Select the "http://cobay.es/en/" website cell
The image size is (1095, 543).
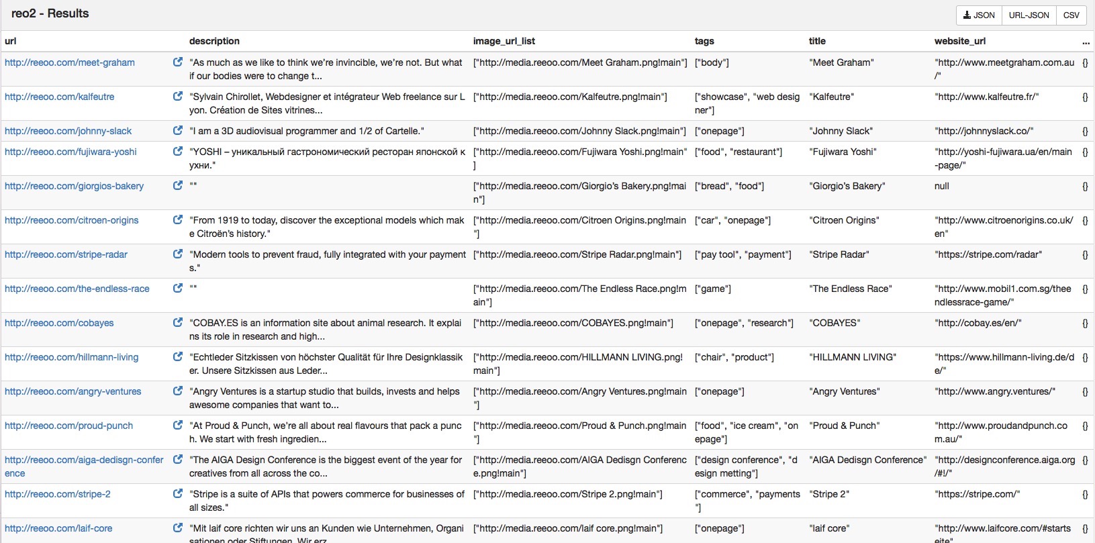tap(980, 323)
